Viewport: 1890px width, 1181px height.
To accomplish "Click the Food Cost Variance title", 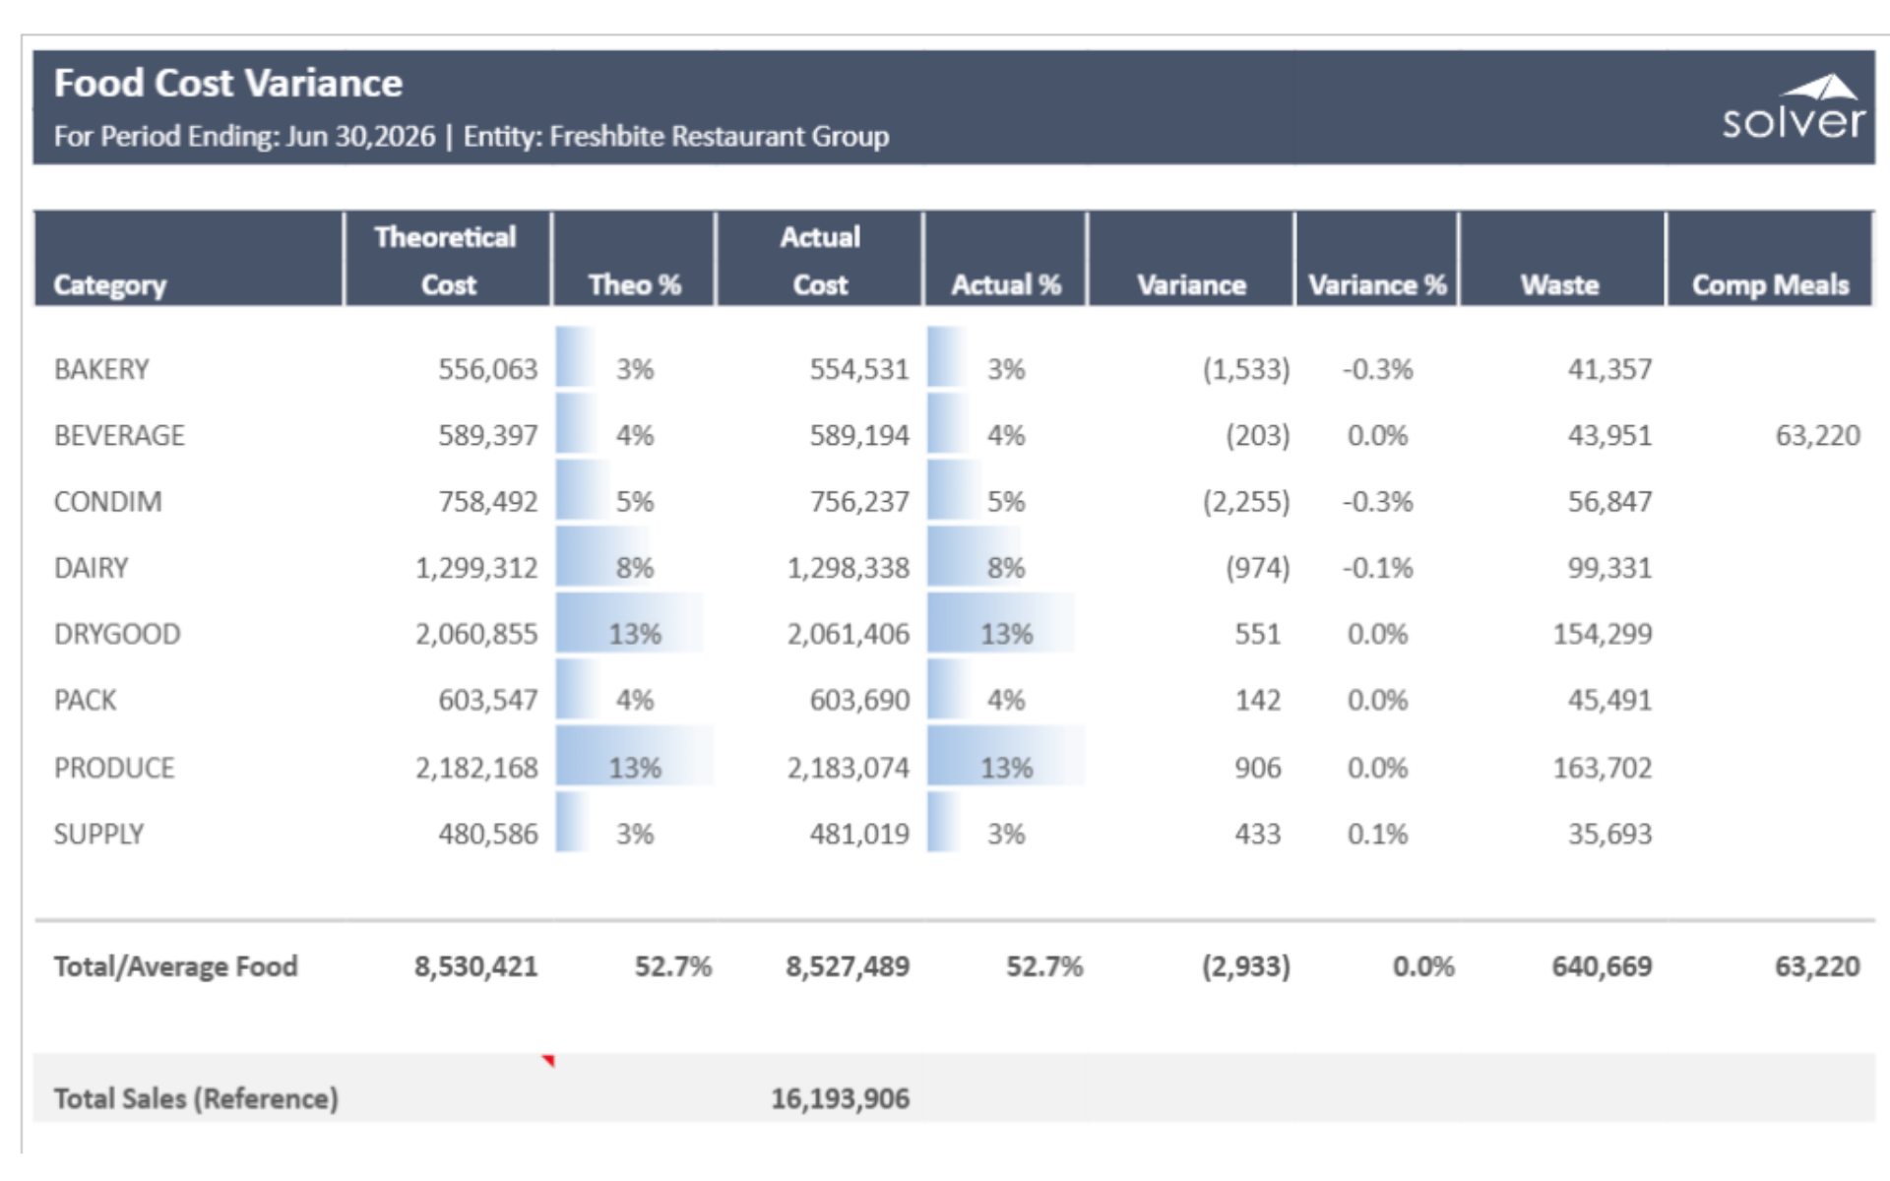I will click(x=228, y=84).
